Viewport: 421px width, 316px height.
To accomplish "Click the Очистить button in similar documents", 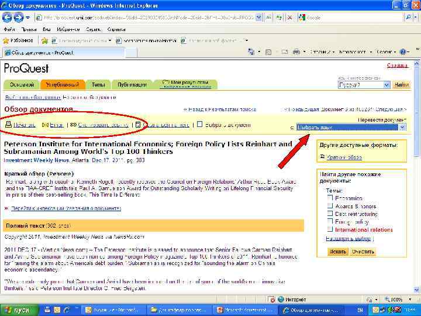I will (363, 252).
